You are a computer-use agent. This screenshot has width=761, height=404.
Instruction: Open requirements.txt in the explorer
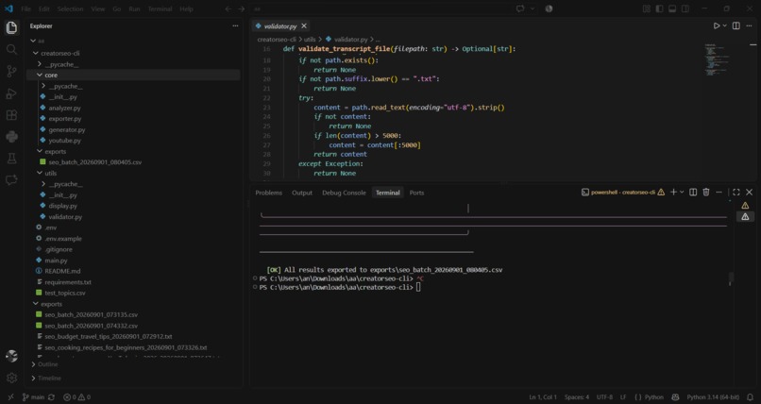[67, 282]
